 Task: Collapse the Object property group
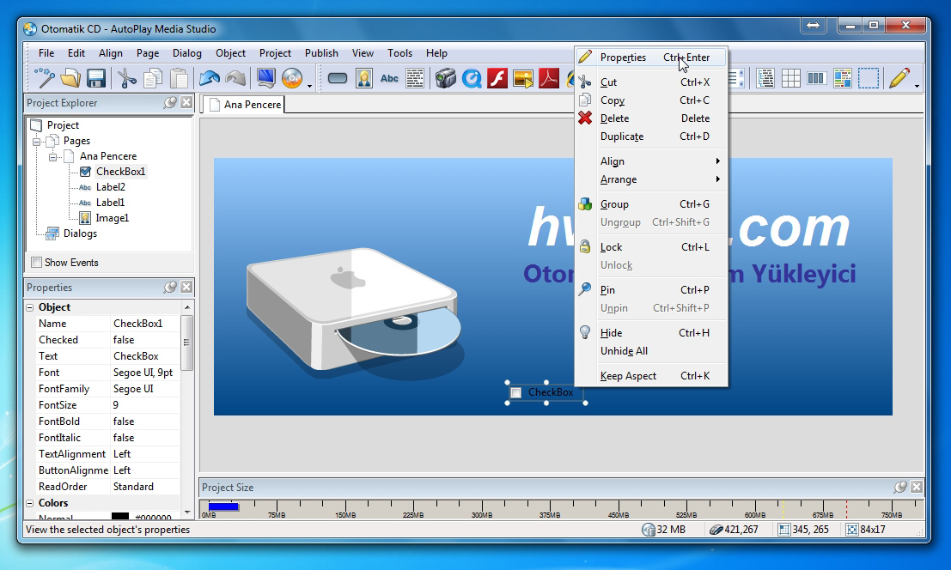30,307
